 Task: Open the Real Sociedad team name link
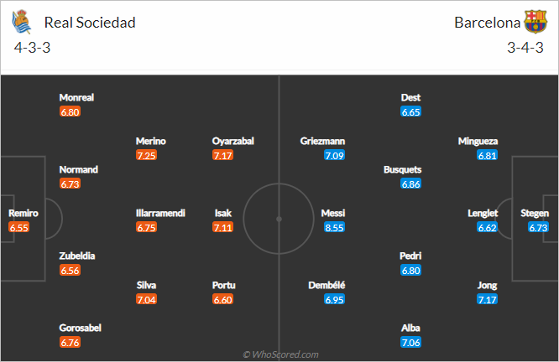pos(90,23)
